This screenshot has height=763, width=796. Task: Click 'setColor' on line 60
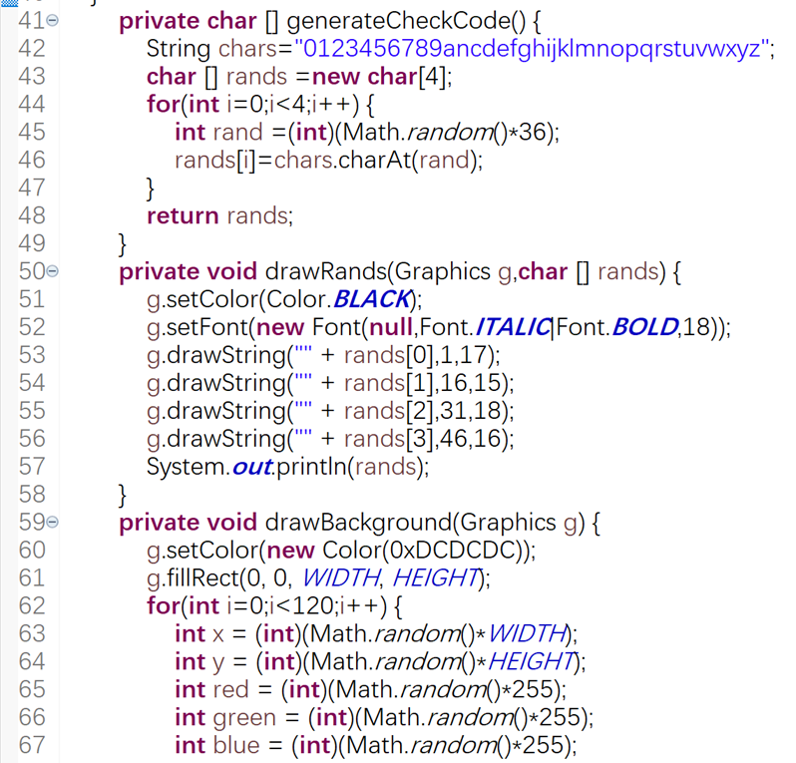point(212,551)
